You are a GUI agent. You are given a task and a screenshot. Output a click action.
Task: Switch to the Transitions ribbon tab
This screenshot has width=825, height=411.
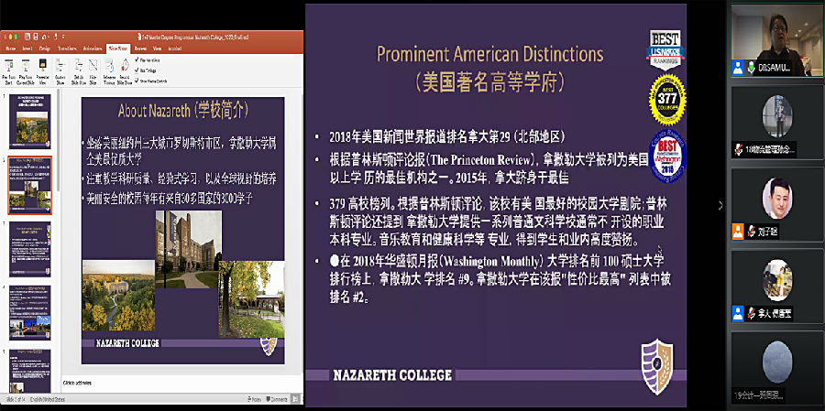coord(67,48)
